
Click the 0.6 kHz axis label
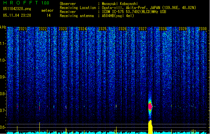[x=3, y=127]
